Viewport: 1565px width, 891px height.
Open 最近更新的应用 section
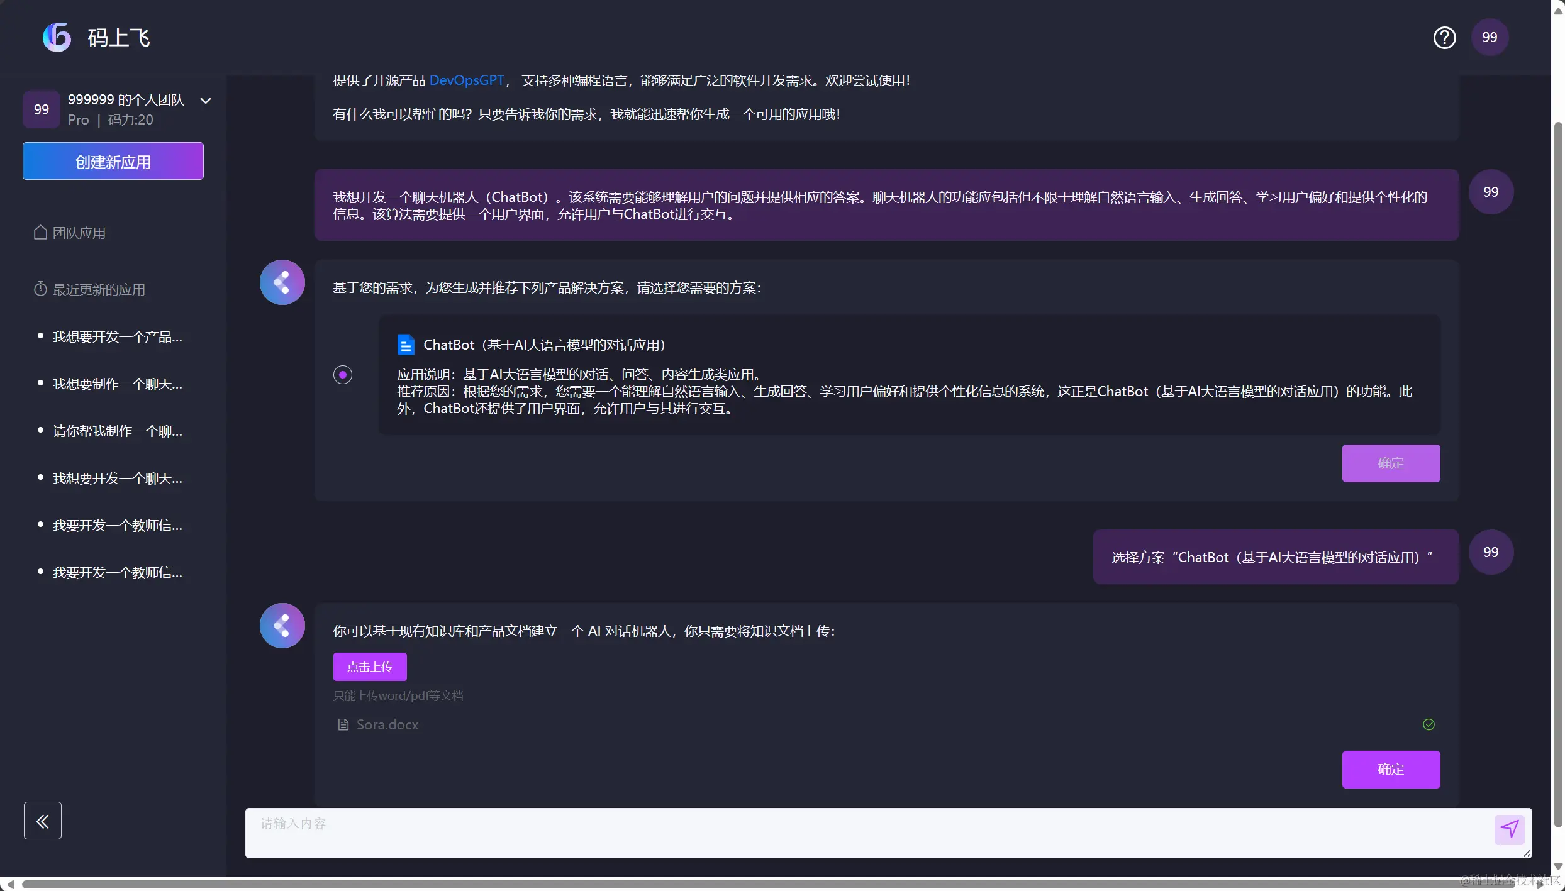click(x=98, y=290)
